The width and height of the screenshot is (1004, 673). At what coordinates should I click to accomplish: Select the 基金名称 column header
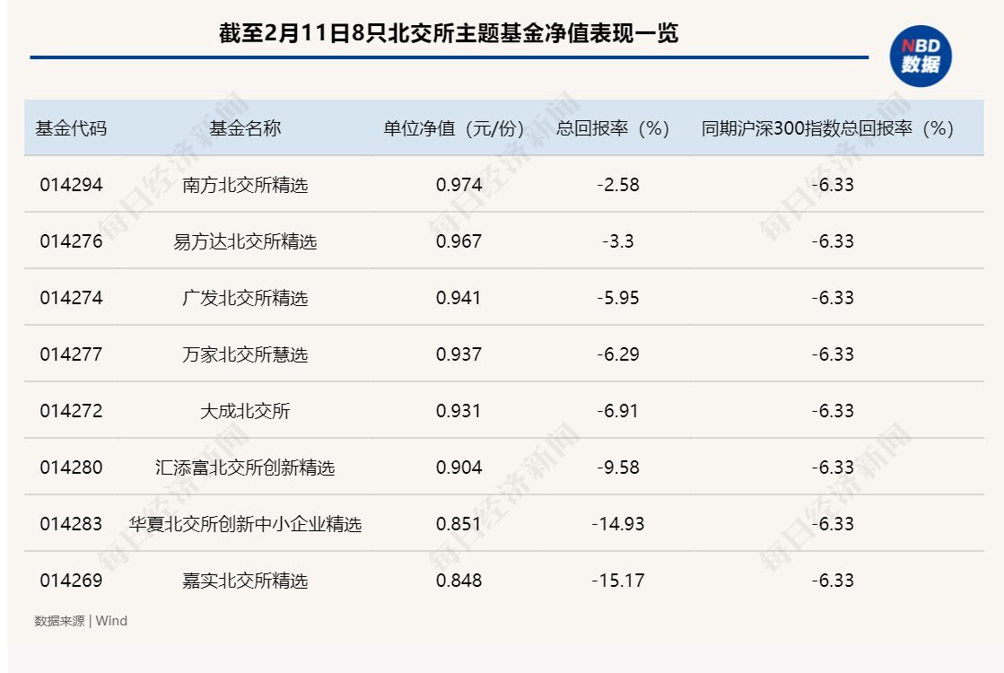coord(245,128)
